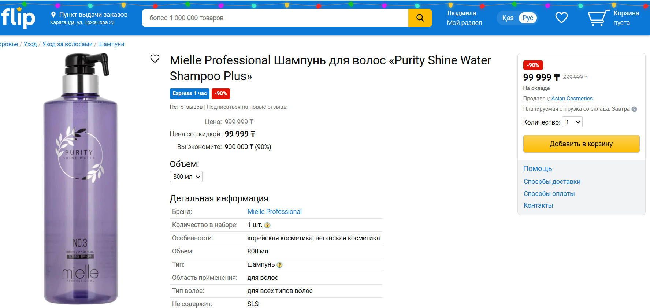
Task: Click question icon beside 1 шт.
Action: click(267, 225)
